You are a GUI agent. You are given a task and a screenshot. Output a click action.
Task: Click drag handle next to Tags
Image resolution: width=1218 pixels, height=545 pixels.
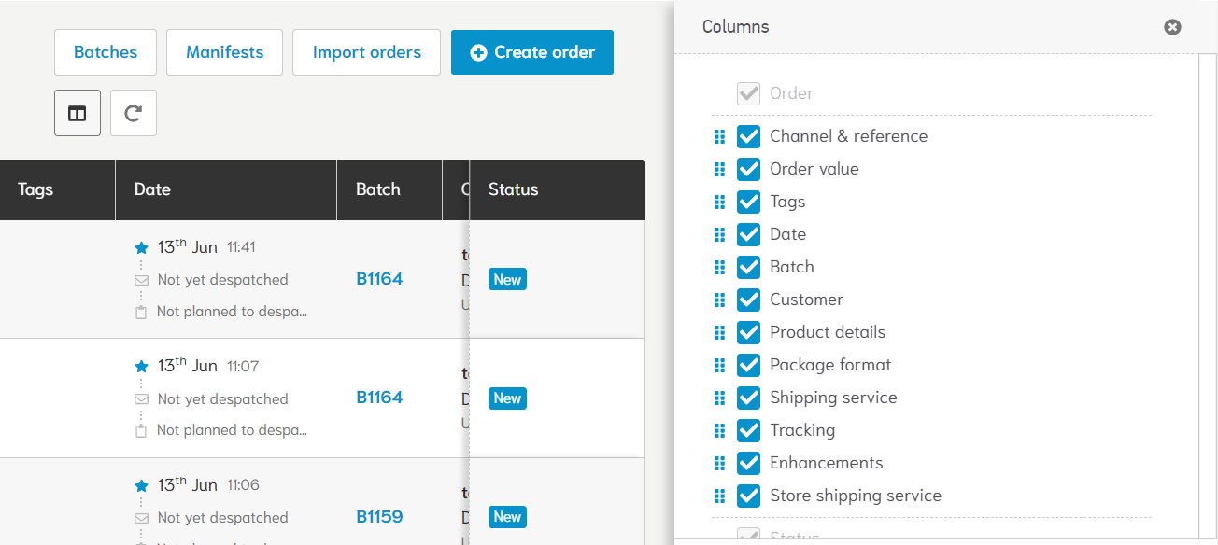(719, 203)
